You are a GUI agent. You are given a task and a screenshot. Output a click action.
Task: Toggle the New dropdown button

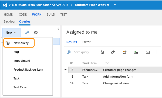[11, 32]
